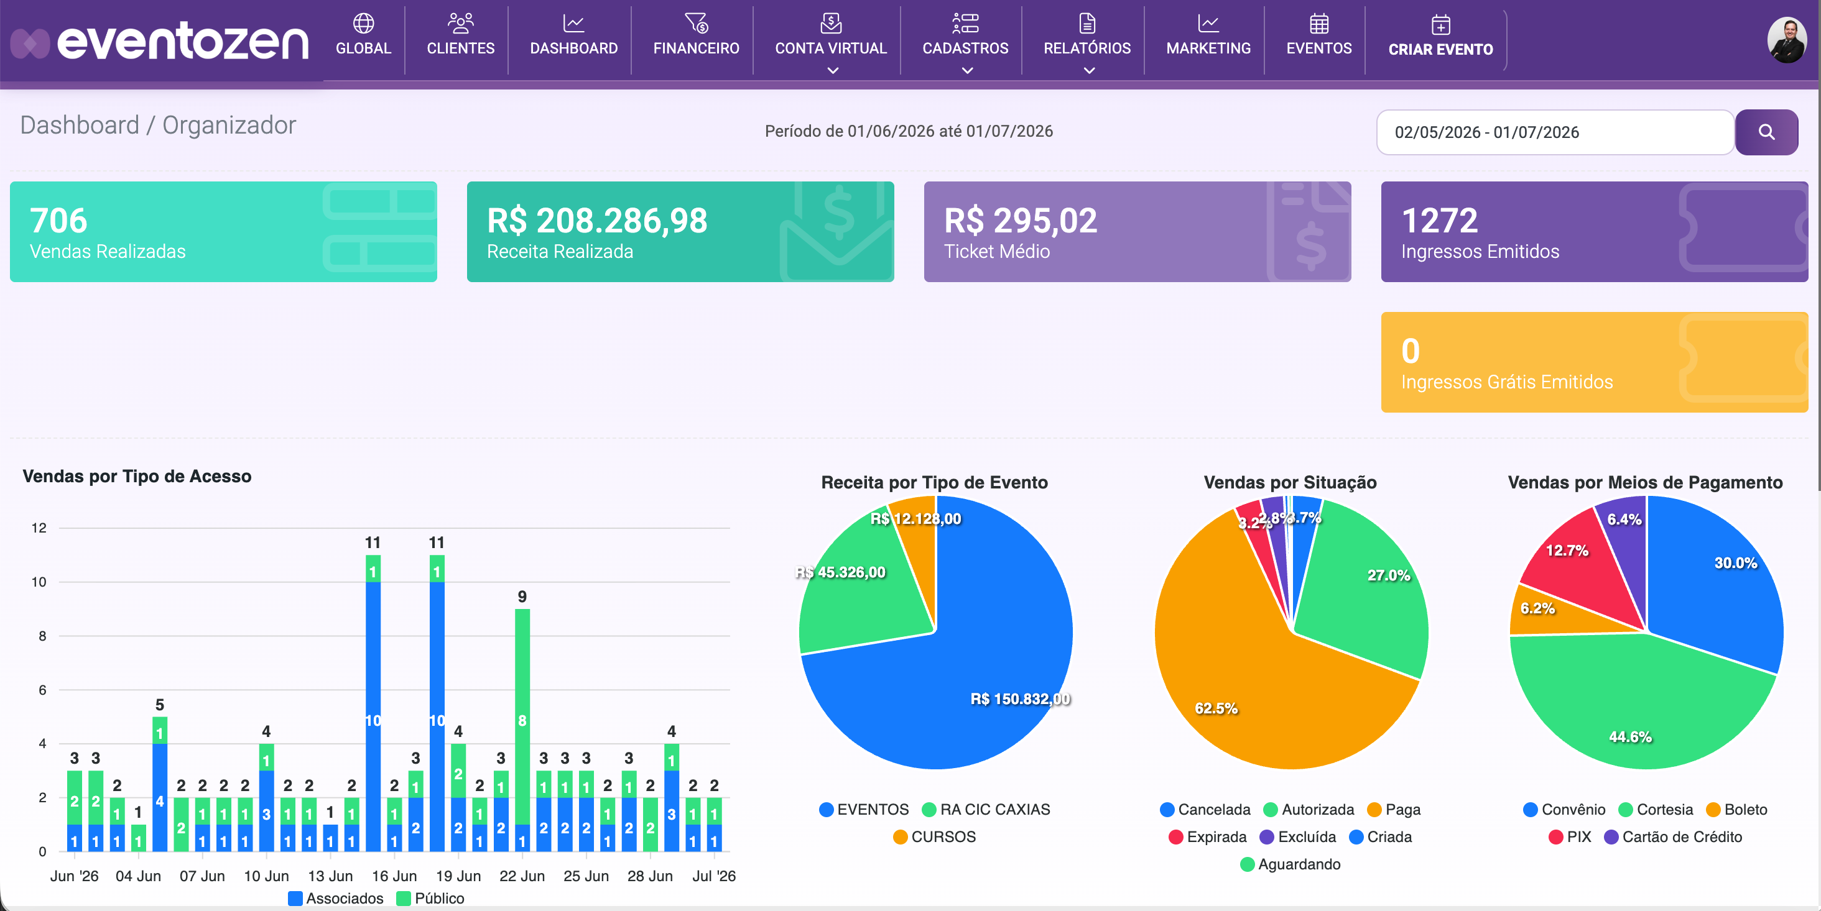Image resolution: width=1821 pixels, height=911 pixels.
Task: Click the magnifier search button
Action: (1766, 132)
